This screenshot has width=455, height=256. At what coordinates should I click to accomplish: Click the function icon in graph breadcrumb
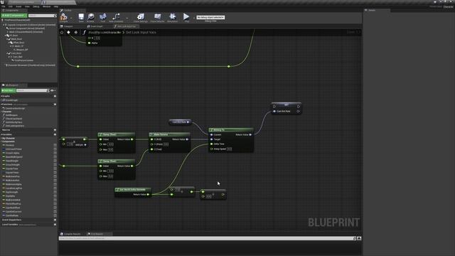point(84,33)
